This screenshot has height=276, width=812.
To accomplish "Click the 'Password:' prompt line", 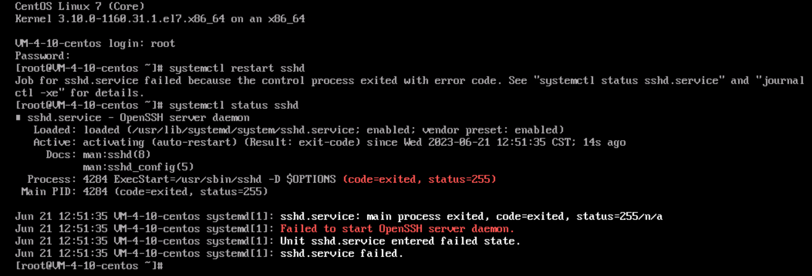I will tap(43, 56).
